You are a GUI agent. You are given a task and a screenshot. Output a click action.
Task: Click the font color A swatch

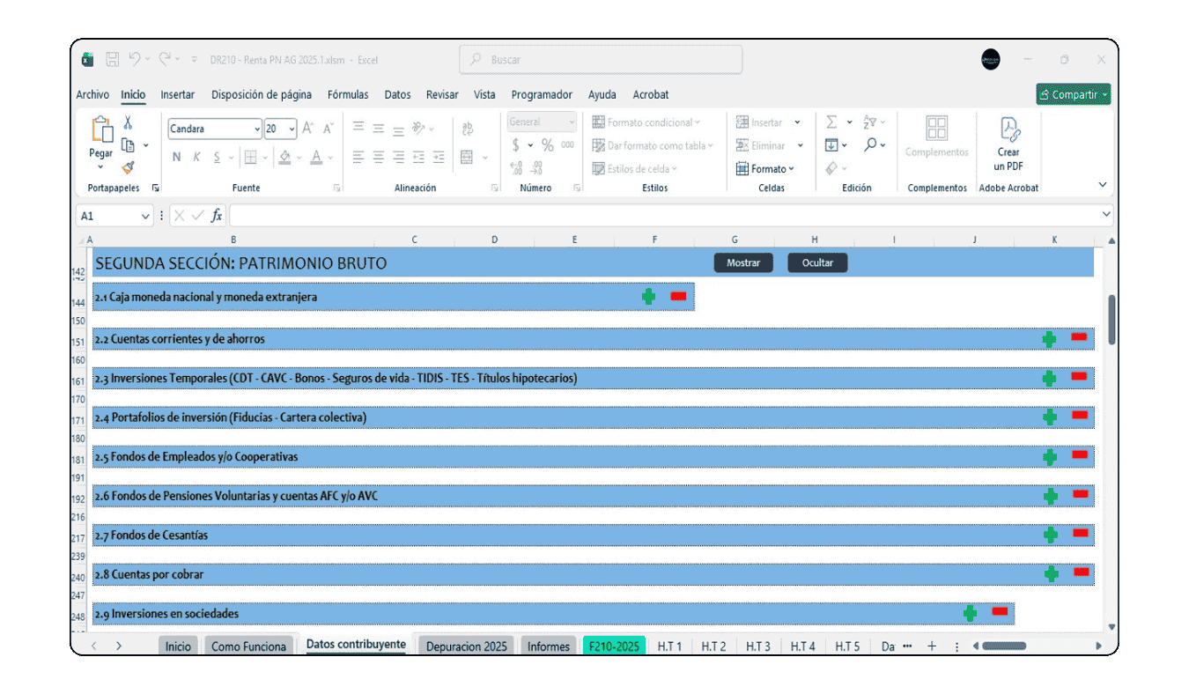pyautogui.click(x=315, y=158)
